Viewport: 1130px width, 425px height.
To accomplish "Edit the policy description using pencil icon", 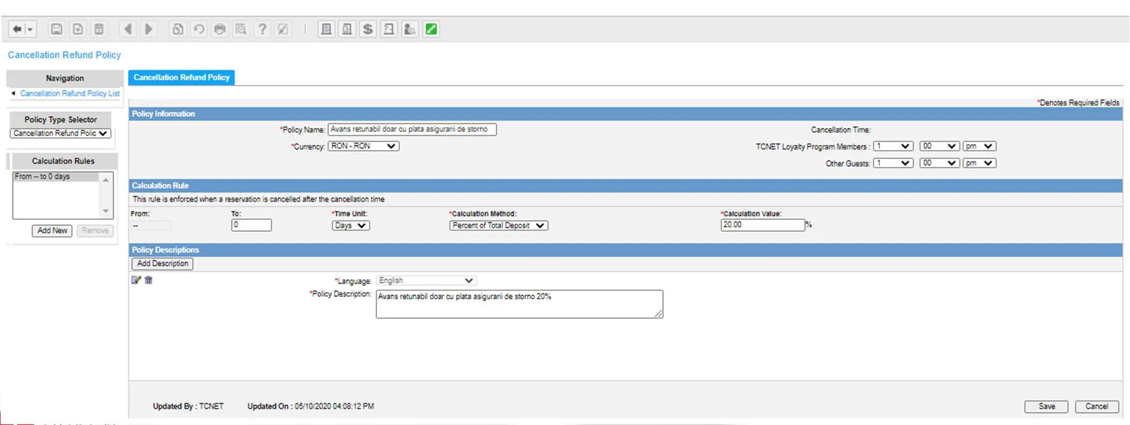I will coord(136,280).
